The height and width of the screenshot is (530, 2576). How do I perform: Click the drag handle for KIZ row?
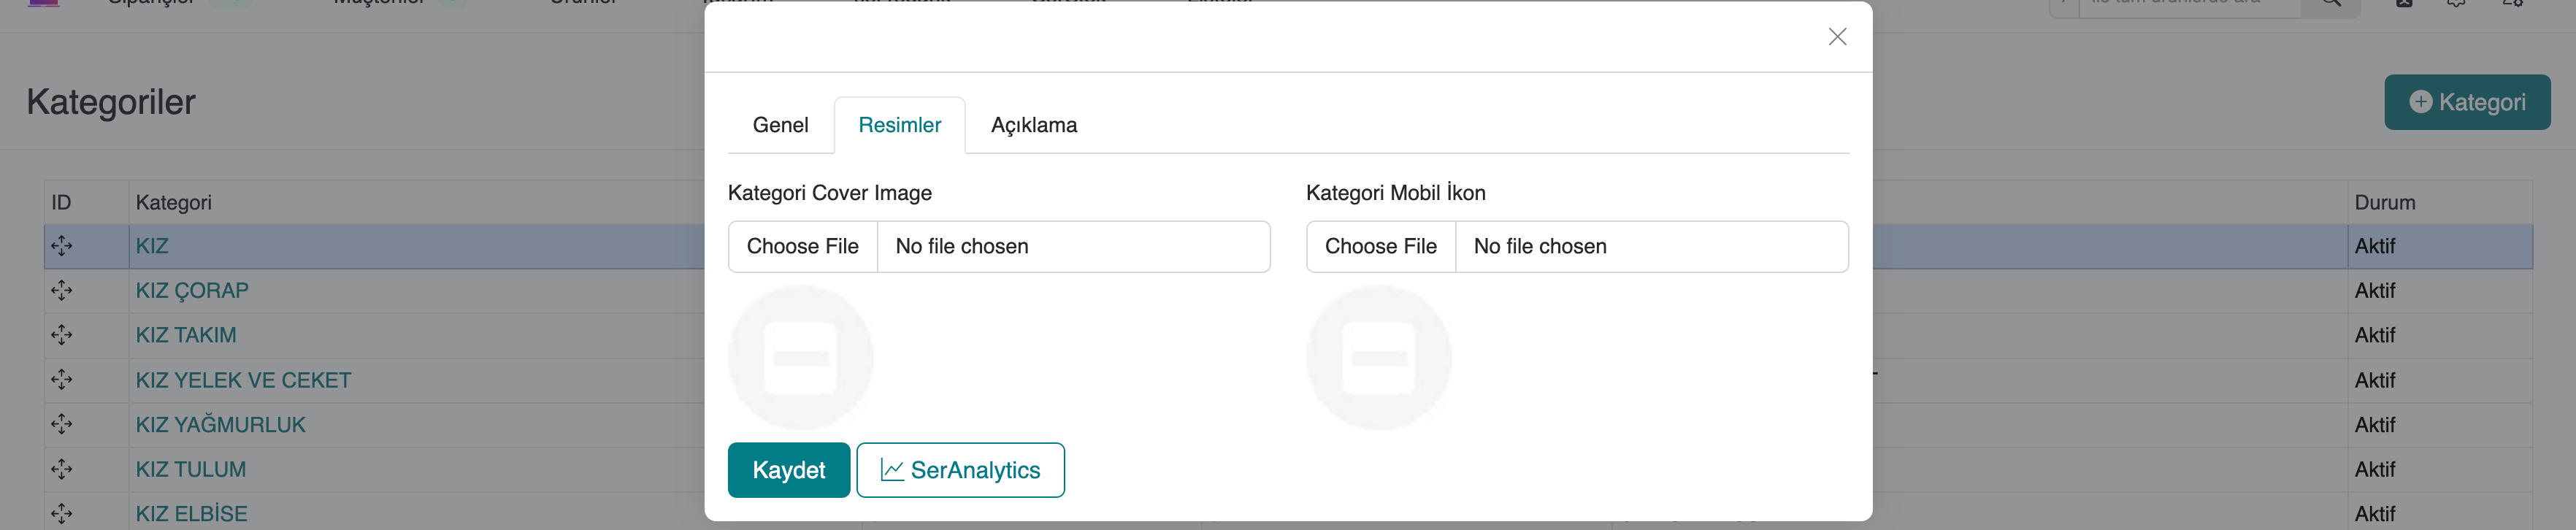(x=62, y=246)
